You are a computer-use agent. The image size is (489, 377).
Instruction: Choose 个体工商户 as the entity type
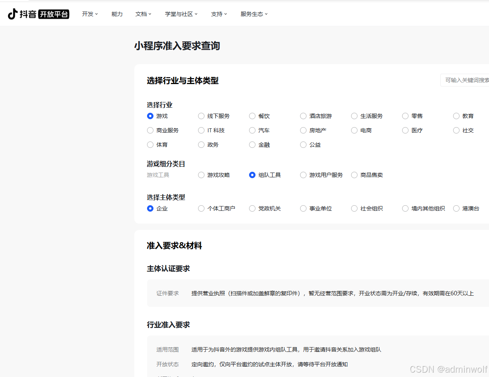[201, 208]
